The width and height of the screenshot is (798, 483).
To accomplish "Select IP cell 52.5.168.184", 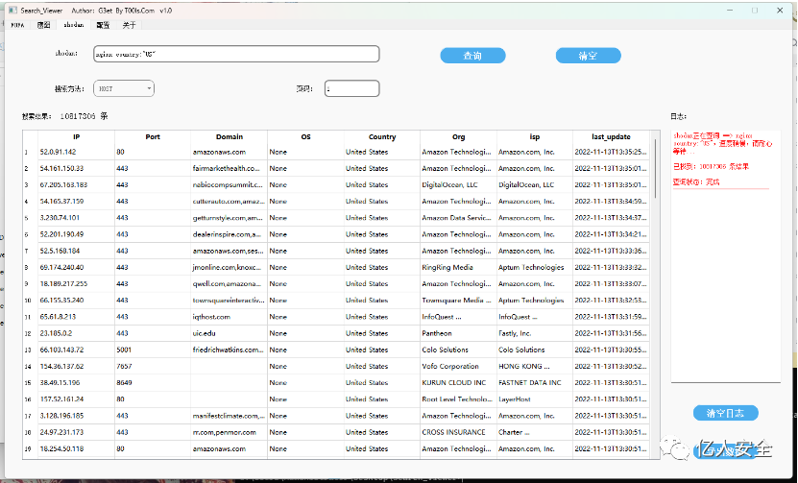I will (76, 251).
